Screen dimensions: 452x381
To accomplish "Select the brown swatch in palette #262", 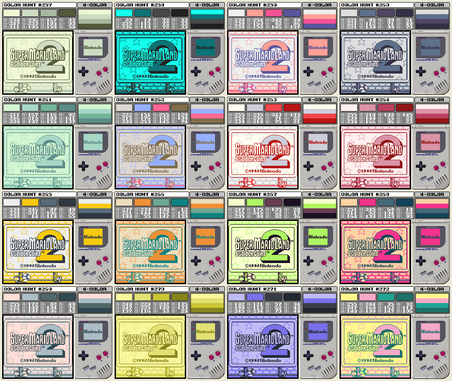I will coord(180,108).
